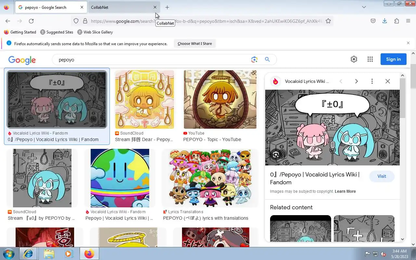Click the Firefox address bar URL

click(206, 21)
